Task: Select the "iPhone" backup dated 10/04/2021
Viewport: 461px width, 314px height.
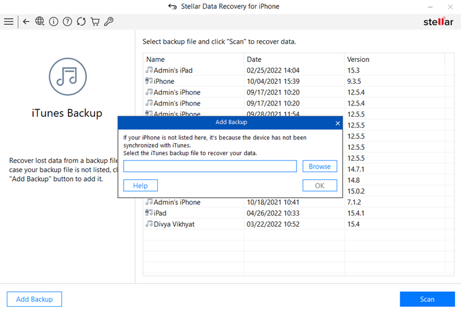Action: [x=164, y=81]
